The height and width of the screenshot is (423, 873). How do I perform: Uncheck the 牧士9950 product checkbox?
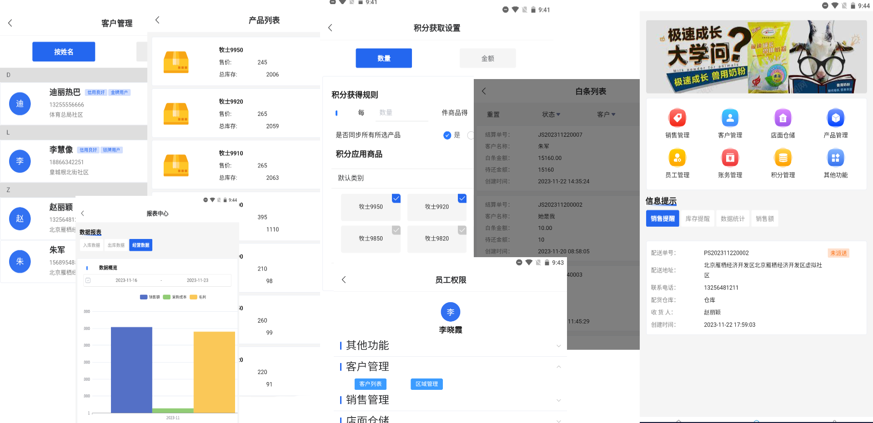pyautogui.click(x=396, y=199)
